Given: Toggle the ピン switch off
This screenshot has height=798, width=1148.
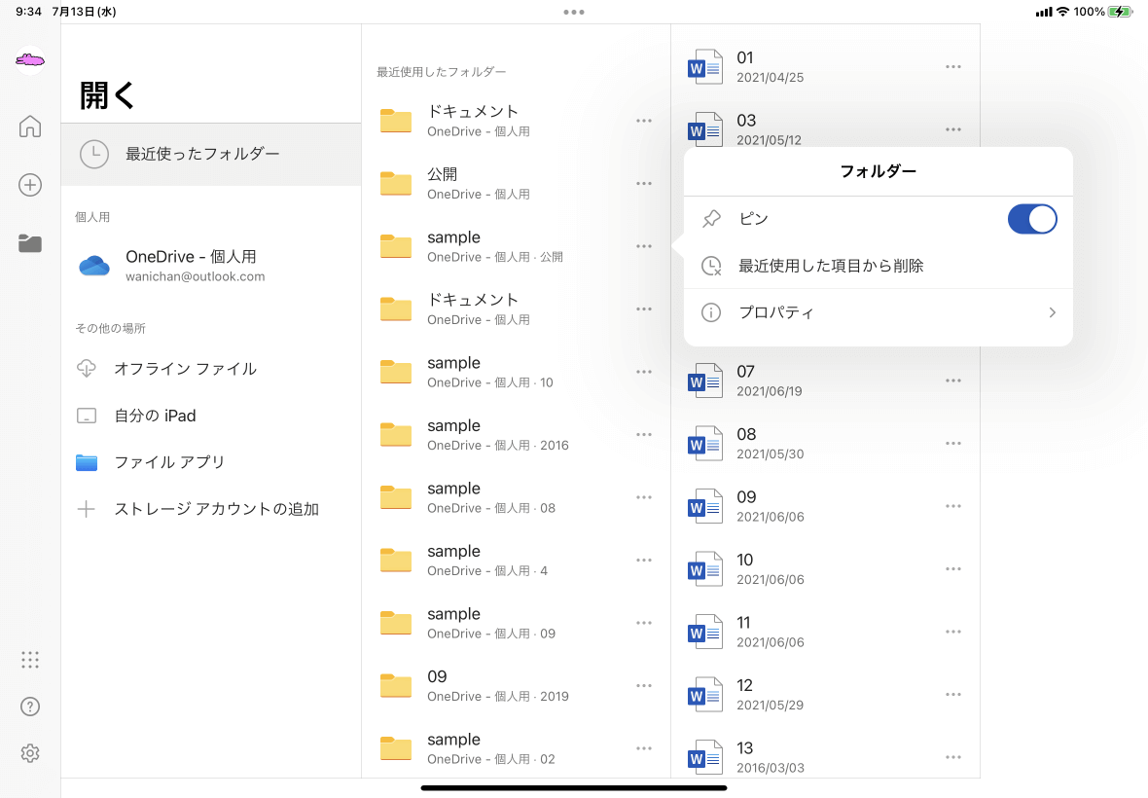Looking at the screenshot, I should [x=1031, y=219].
